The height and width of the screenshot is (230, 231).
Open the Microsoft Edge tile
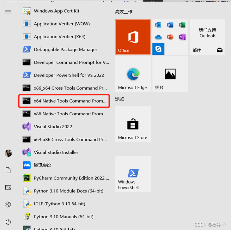(133, 74)
